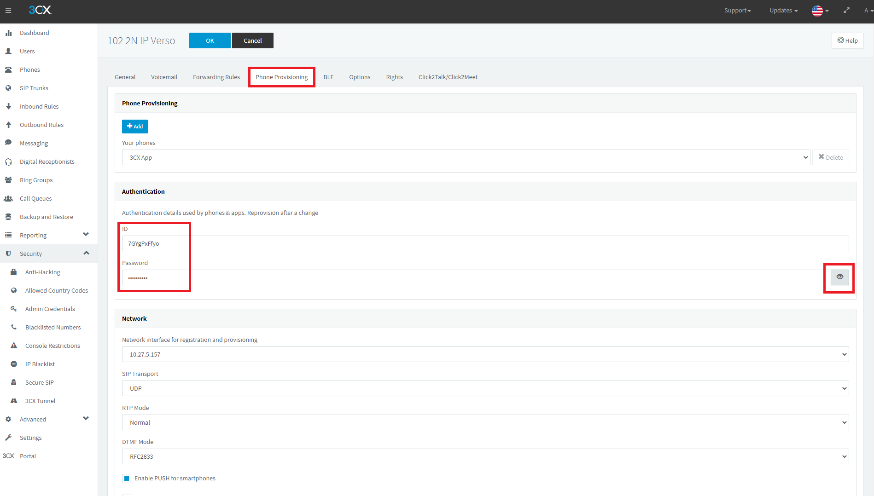Click the fullscreen expand arrows icon
874x496 pixels.
846,11
